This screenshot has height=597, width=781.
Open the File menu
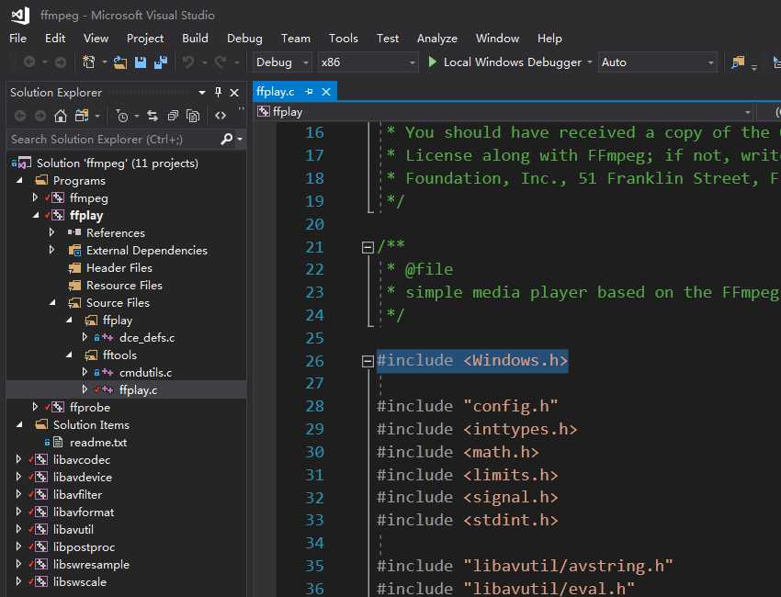click(18, 39)
